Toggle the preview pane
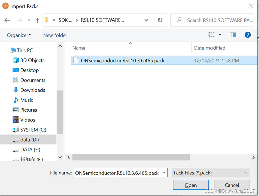This screenshot has height=196, width=259. coord(233,35)
